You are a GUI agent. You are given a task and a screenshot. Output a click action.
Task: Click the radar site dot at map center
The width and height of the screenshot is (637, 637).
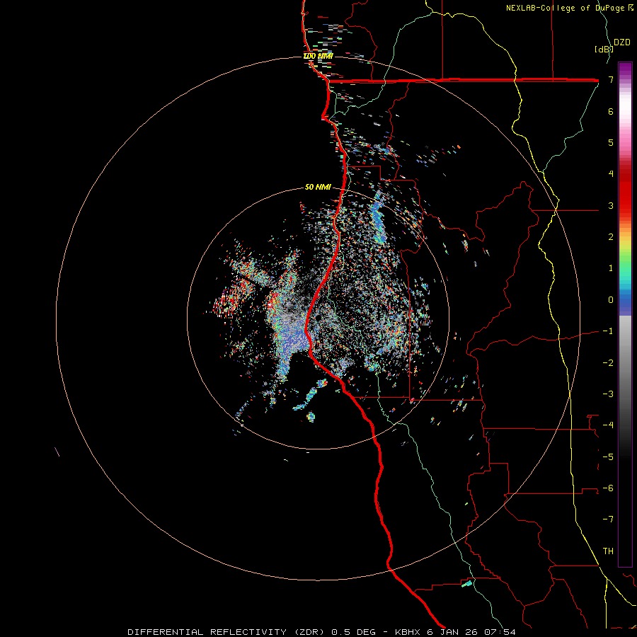[x=318, y=317]
